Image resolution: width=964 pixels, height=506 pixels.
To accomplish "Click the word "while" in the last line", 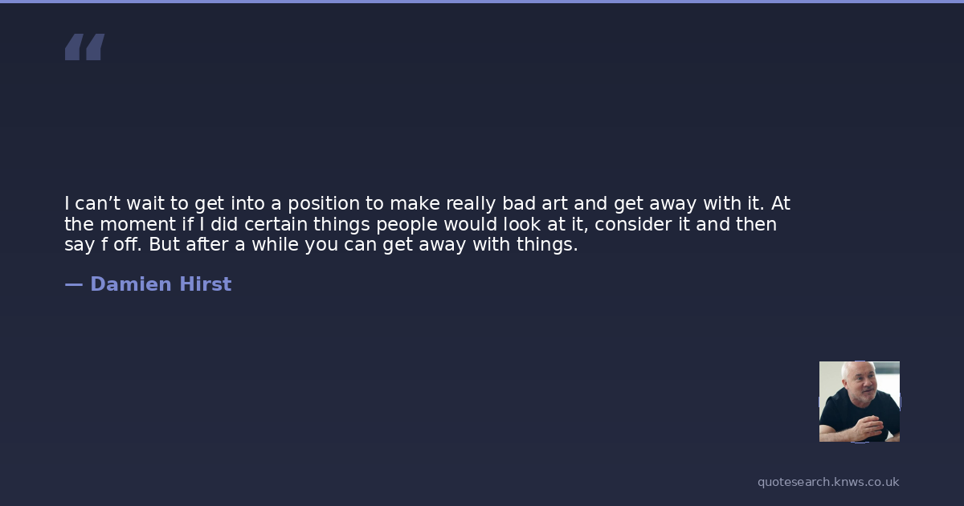I will point(275,245).
